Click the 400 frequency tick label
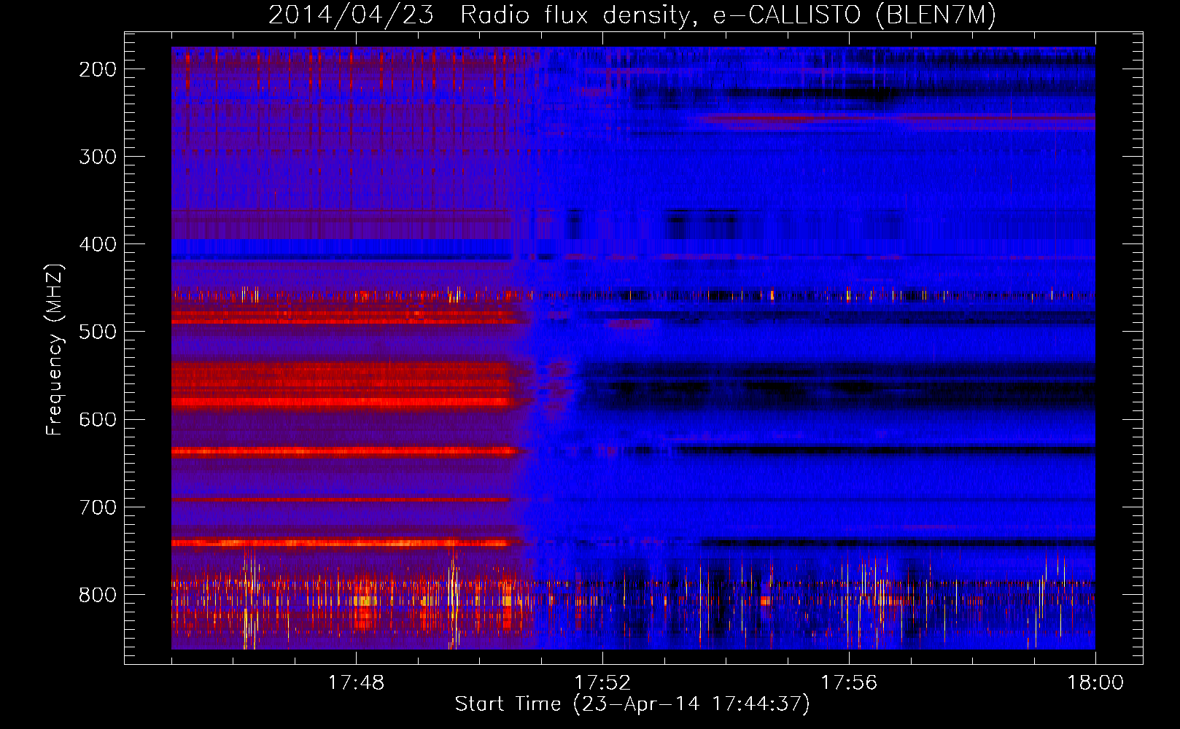 pos(98,244)
